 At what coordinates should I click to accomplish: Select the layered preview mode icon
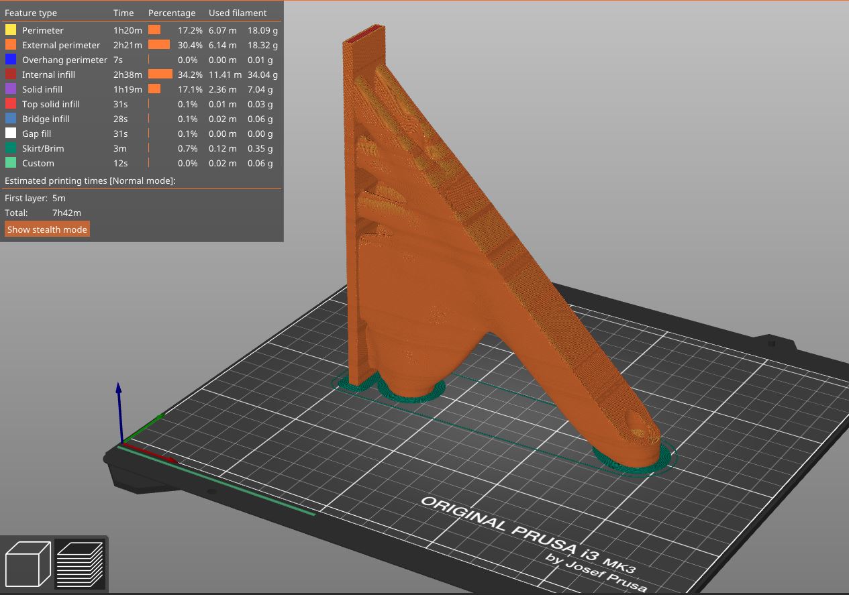[x=81, y=564]
